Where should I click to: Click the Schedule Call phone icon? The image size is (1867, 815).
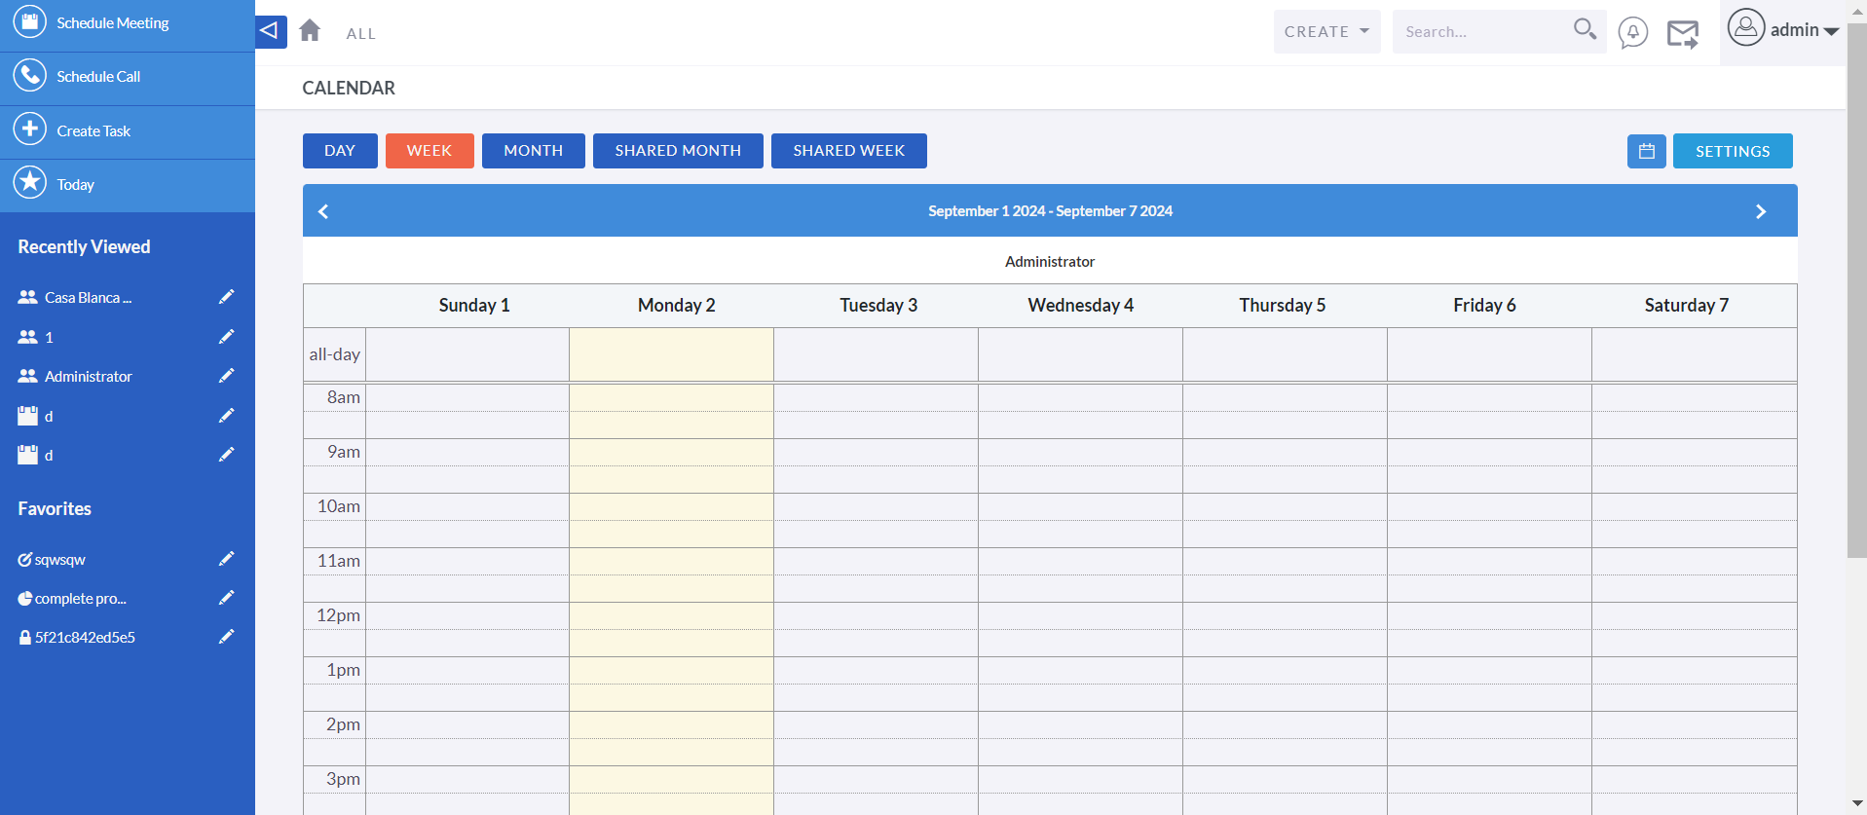click(x=30, y=75)
